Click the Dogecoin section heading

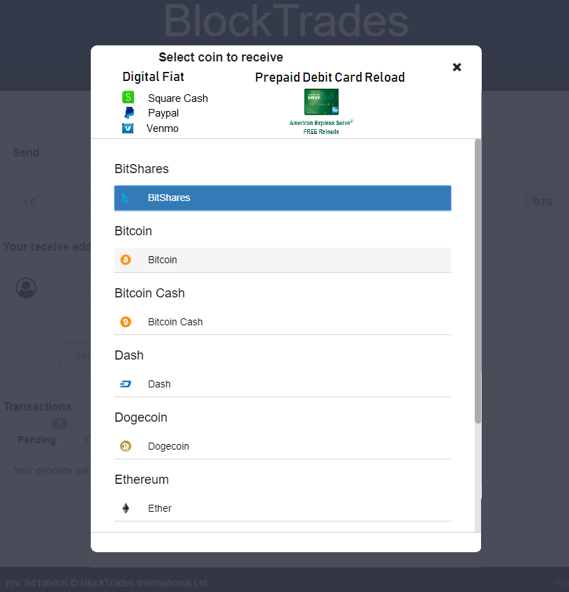pos(141,417)
